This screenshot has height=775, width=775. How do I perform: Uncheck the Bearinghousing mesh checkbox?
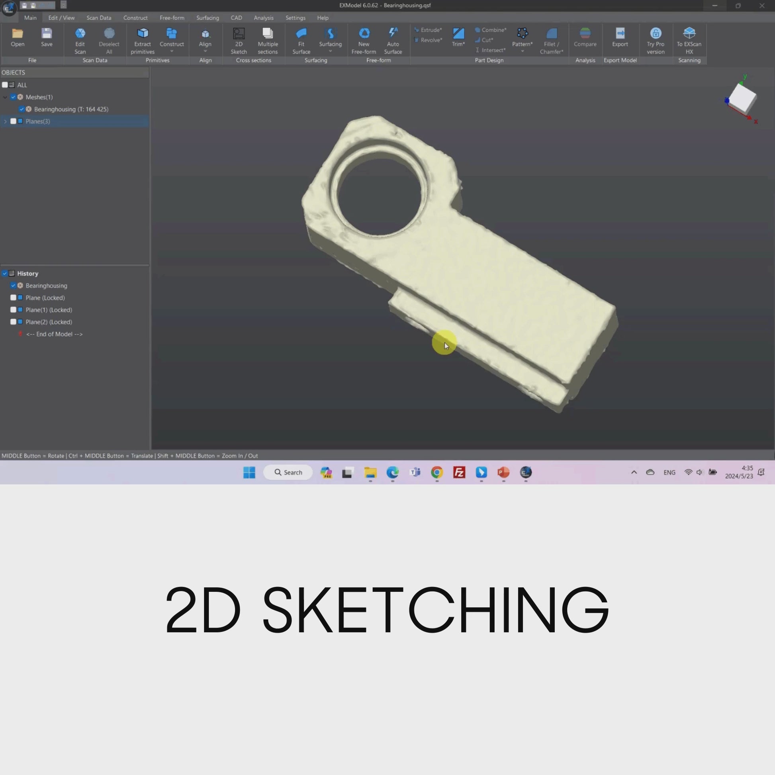22,109
